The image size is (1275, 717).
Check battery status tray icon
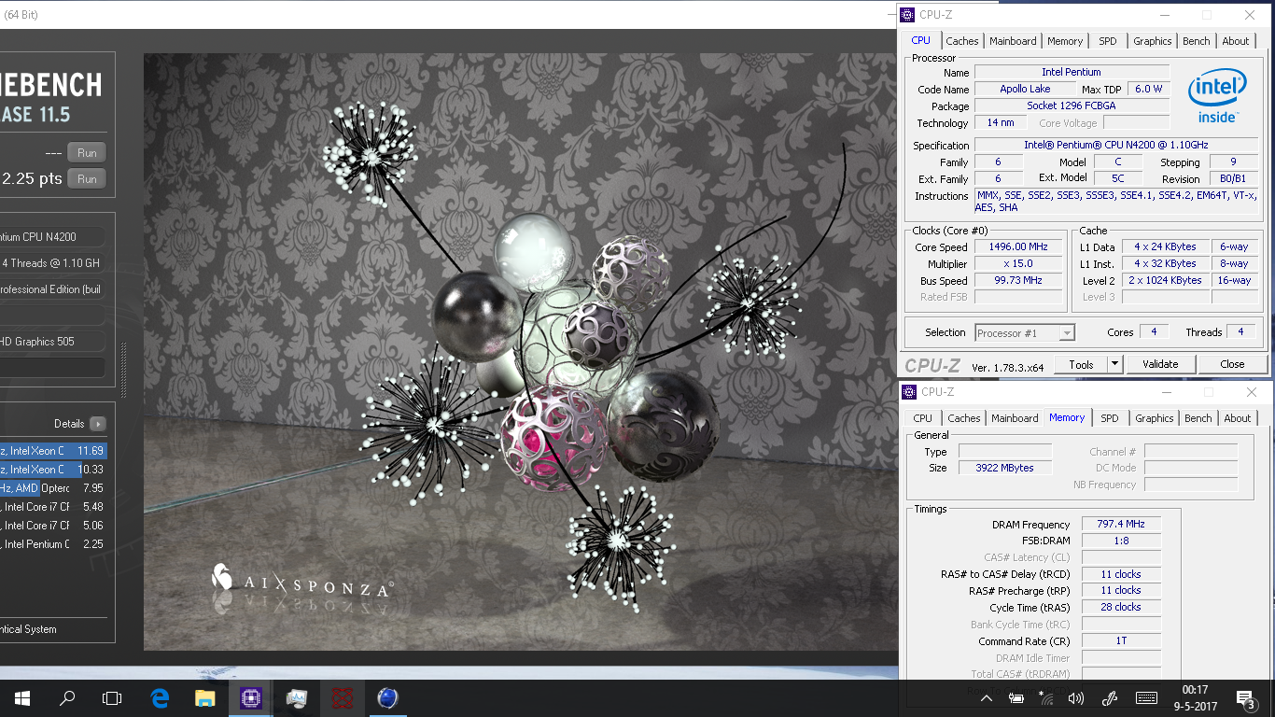click(1016, 698)
